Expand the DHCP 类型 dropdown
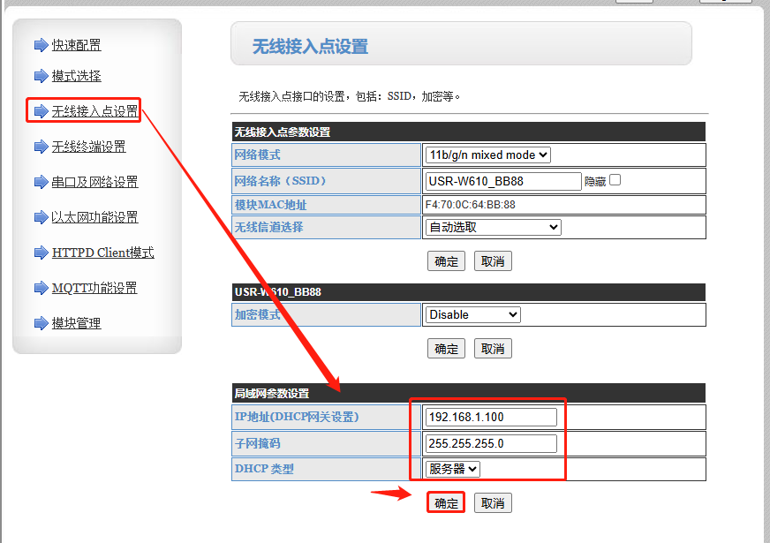 pyautogui.click(x=453, y=469)
